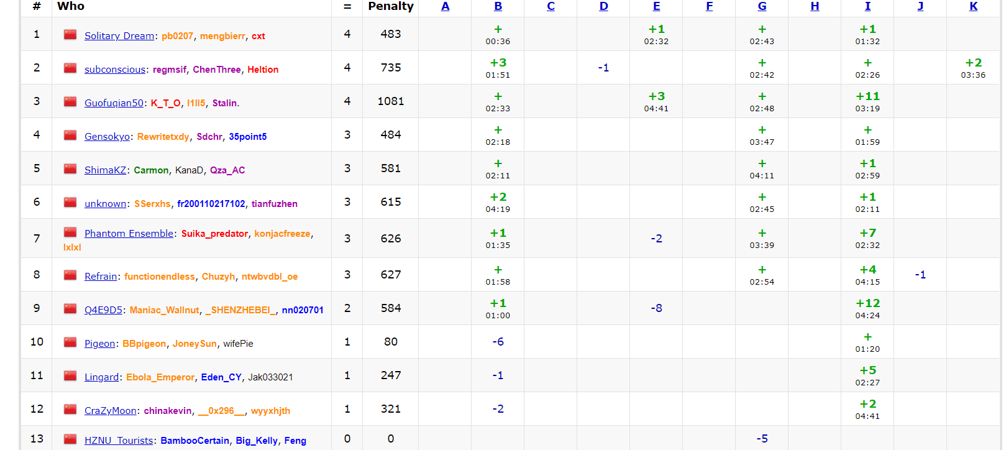1006x450 pixels.
Task: Click the flag icon next to Gensokyo
Action: point(70,135)
